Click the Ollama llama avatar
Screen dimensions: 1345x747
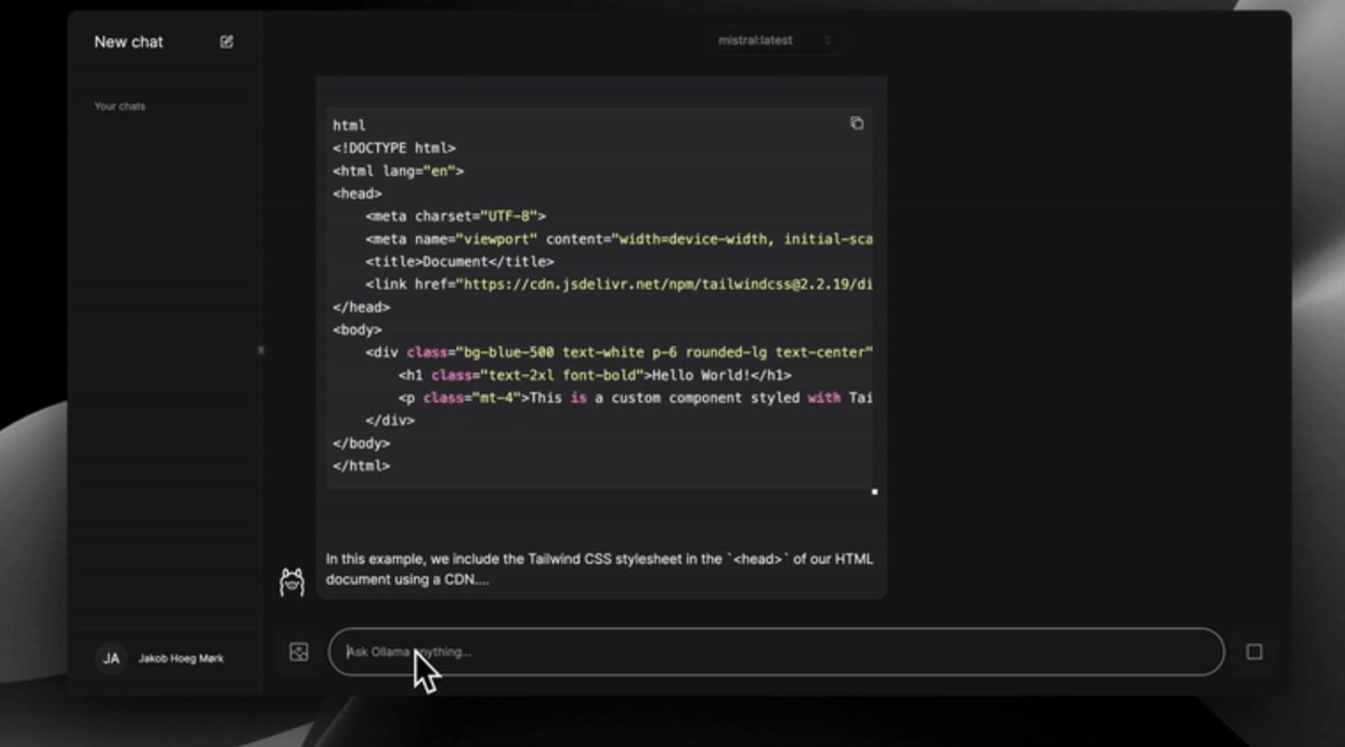pos(292,581)
